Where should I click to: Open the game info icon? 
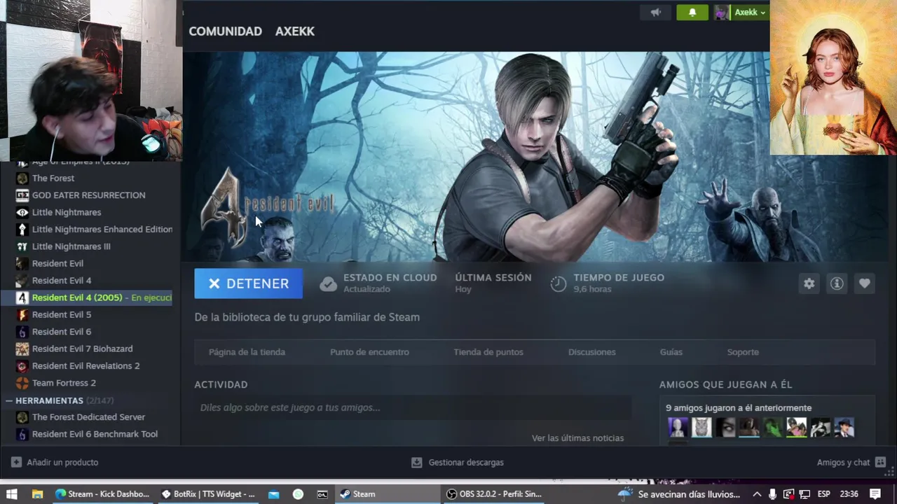tap(837, 283)
